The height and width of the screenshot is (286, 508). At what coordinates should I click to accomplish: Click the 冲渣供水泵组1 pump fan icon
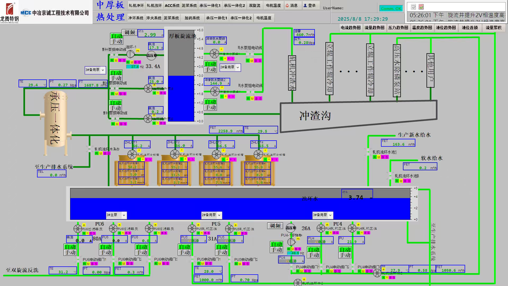pyautogui.click(x=214, y=54)
